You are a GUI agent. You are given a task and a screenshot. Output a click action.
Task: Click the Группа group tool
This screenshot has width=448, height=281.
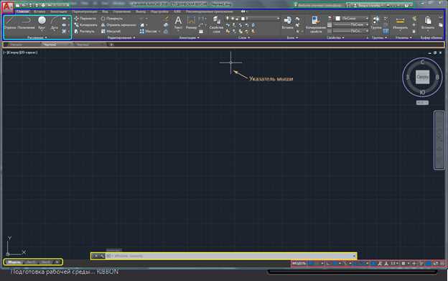click(x=376, y=22)
